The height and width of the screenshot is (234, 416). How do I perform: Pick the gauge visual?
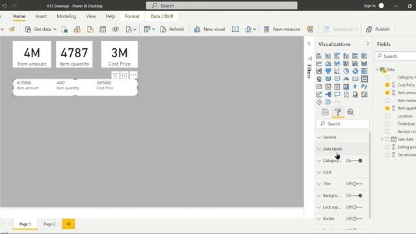pyautogui.click(x=346, y=79)
